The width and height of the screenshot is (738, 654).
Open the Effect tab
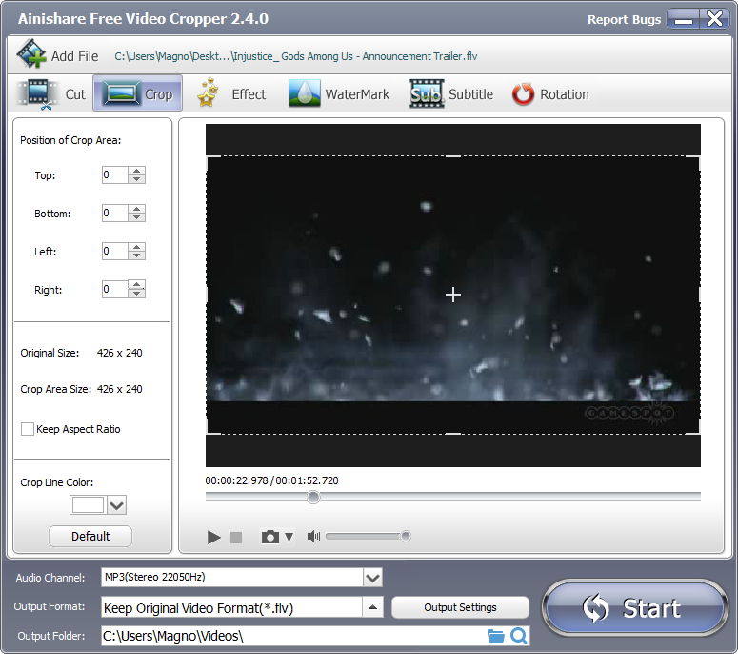pos(231,93)
